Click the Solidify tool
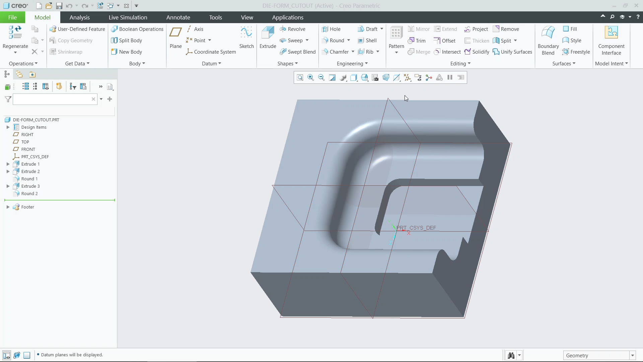 [x=477, y=52]
